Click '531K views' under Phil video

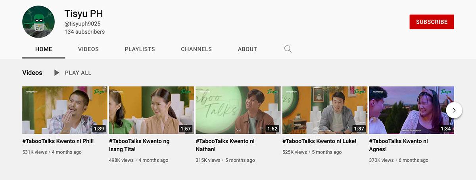coord(35,152)
